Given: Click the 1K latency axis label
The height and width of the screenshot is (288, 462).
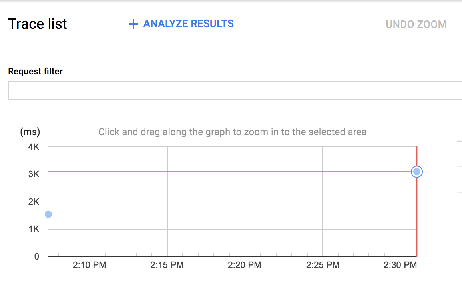Looking at the screenshot, I should [x=34, y=229].
